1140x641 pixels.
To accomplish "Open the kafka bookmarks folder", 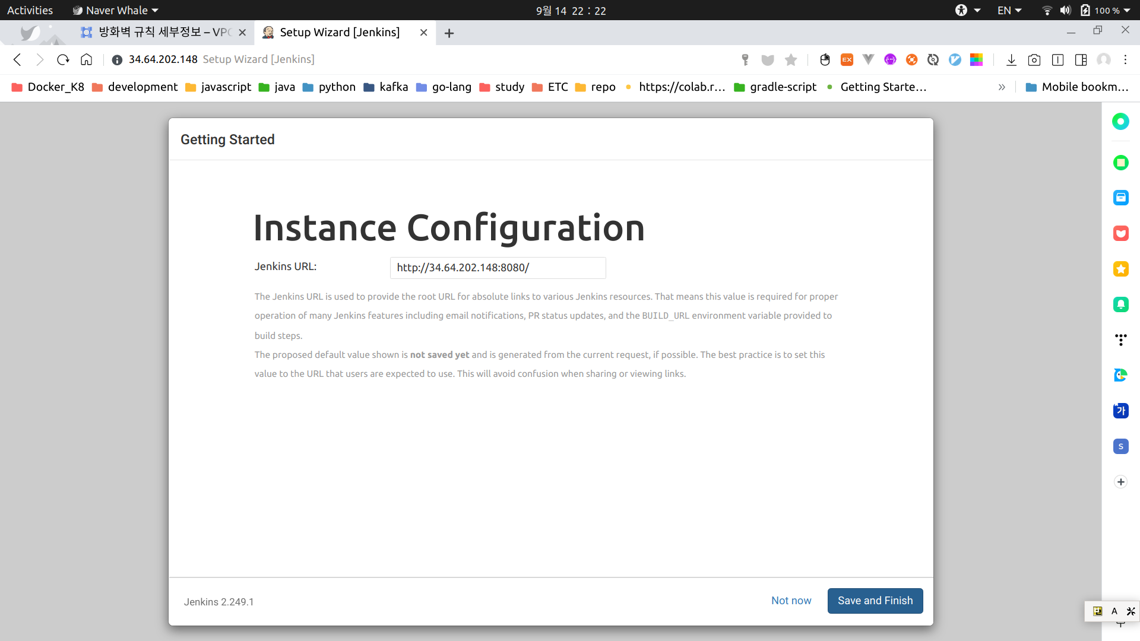I will 386,87.
